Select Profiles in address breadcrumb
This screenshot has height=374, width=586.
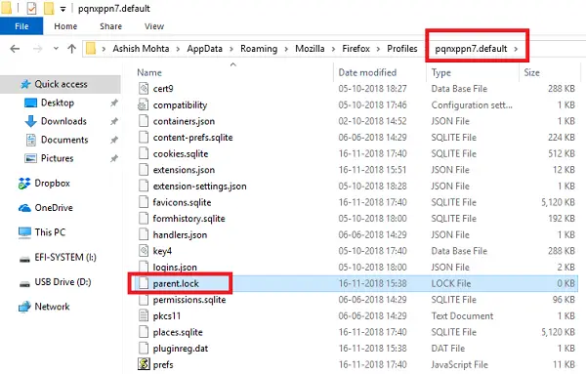tap(402, 49)
